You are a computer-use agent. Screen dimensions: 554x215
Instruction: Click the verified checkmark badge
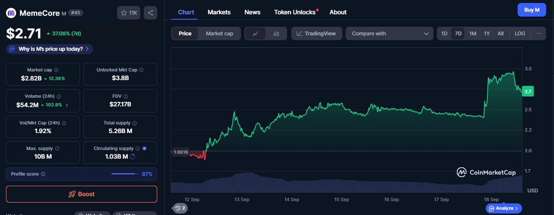pos(145,148)
